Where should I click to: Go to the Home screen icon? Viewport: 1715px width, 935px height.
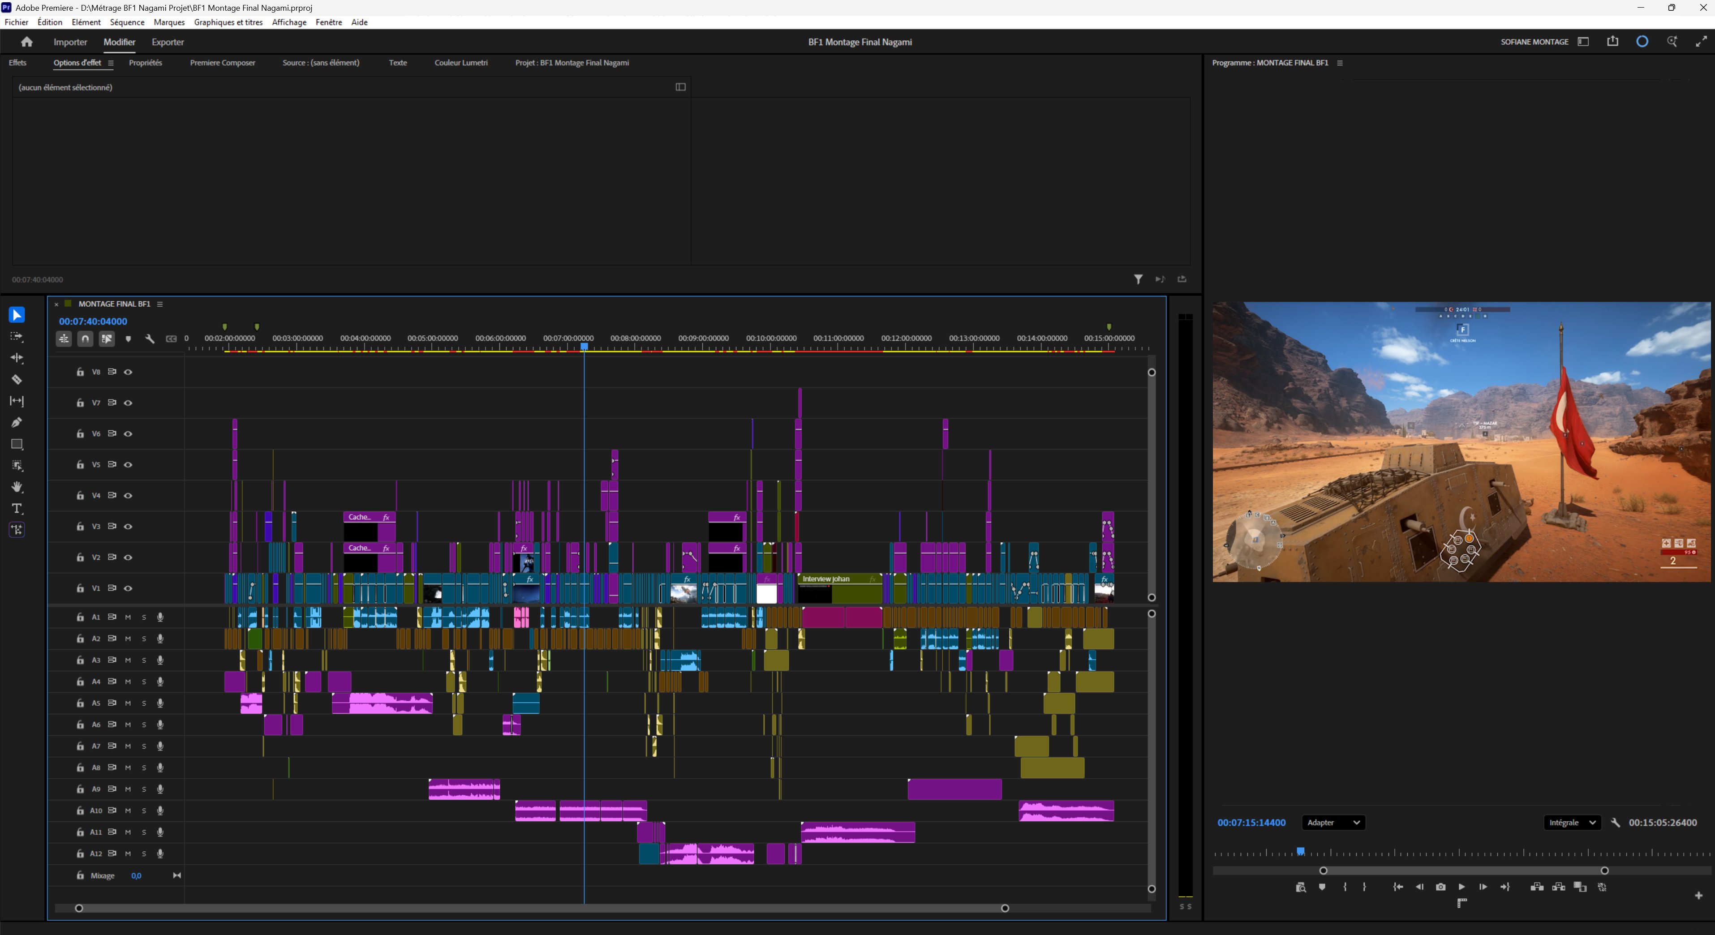[x=26, y=42]
